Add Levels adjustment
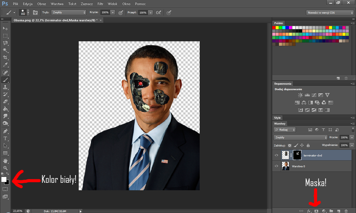The width and height of the screenshot is (356, 213). [307, 95]
